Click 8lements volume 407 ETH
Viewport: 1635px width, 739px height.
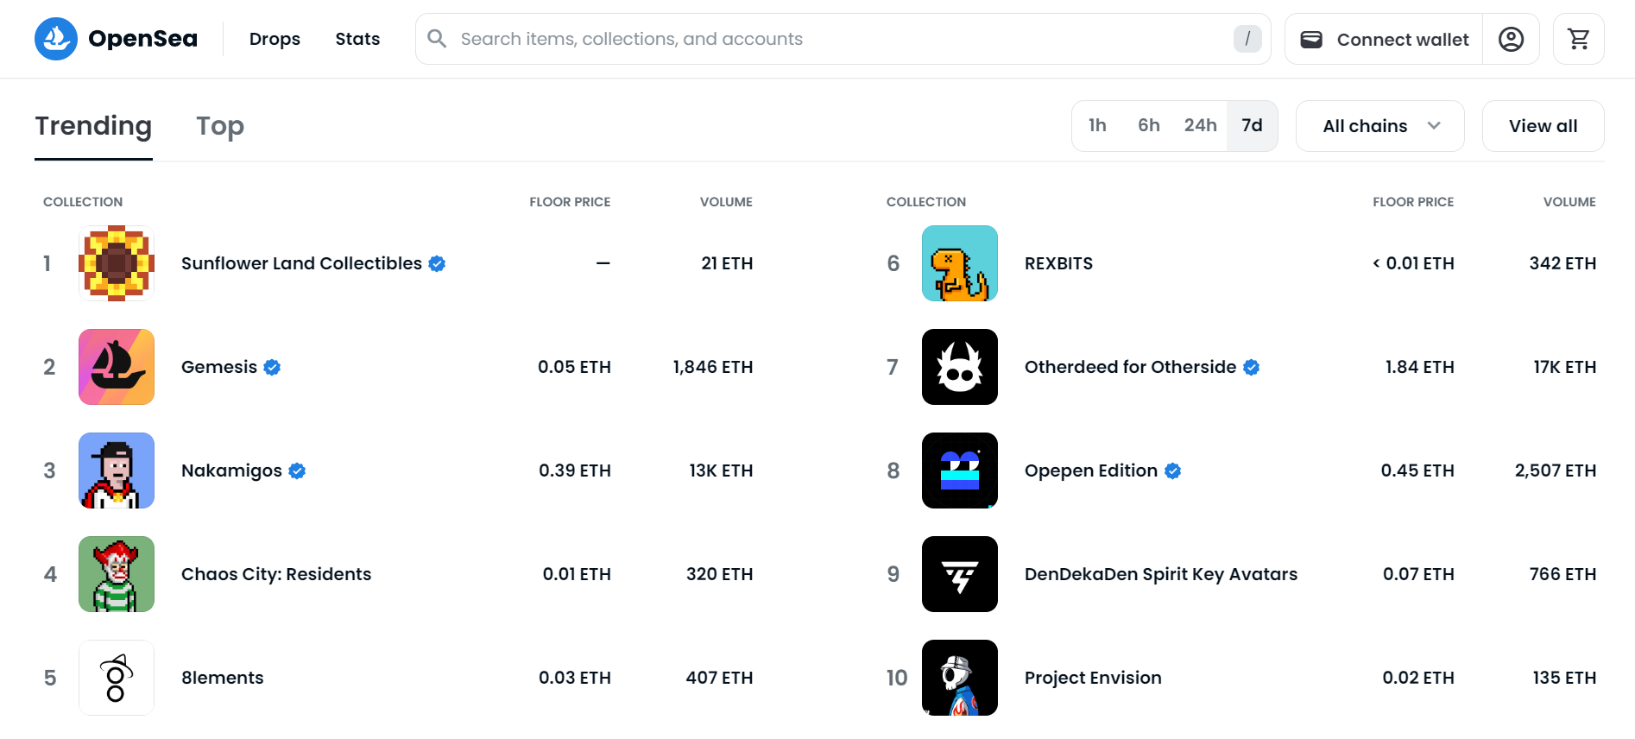click(719, 678)
